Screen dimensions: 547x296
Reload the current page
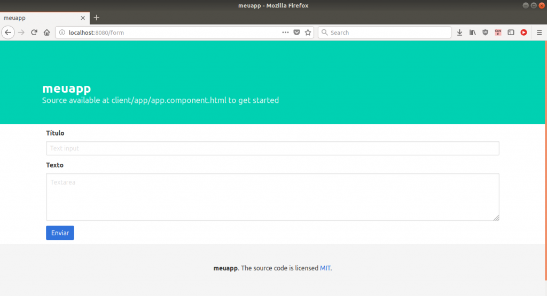pyautogui.click(x=34, y=33)
